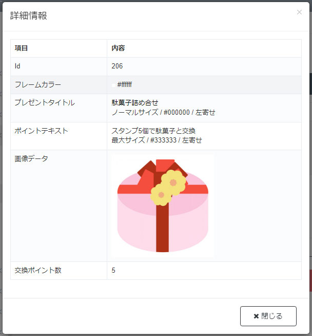
Task: Click the フレームカラー row label
Action: [x=38, y=85]
